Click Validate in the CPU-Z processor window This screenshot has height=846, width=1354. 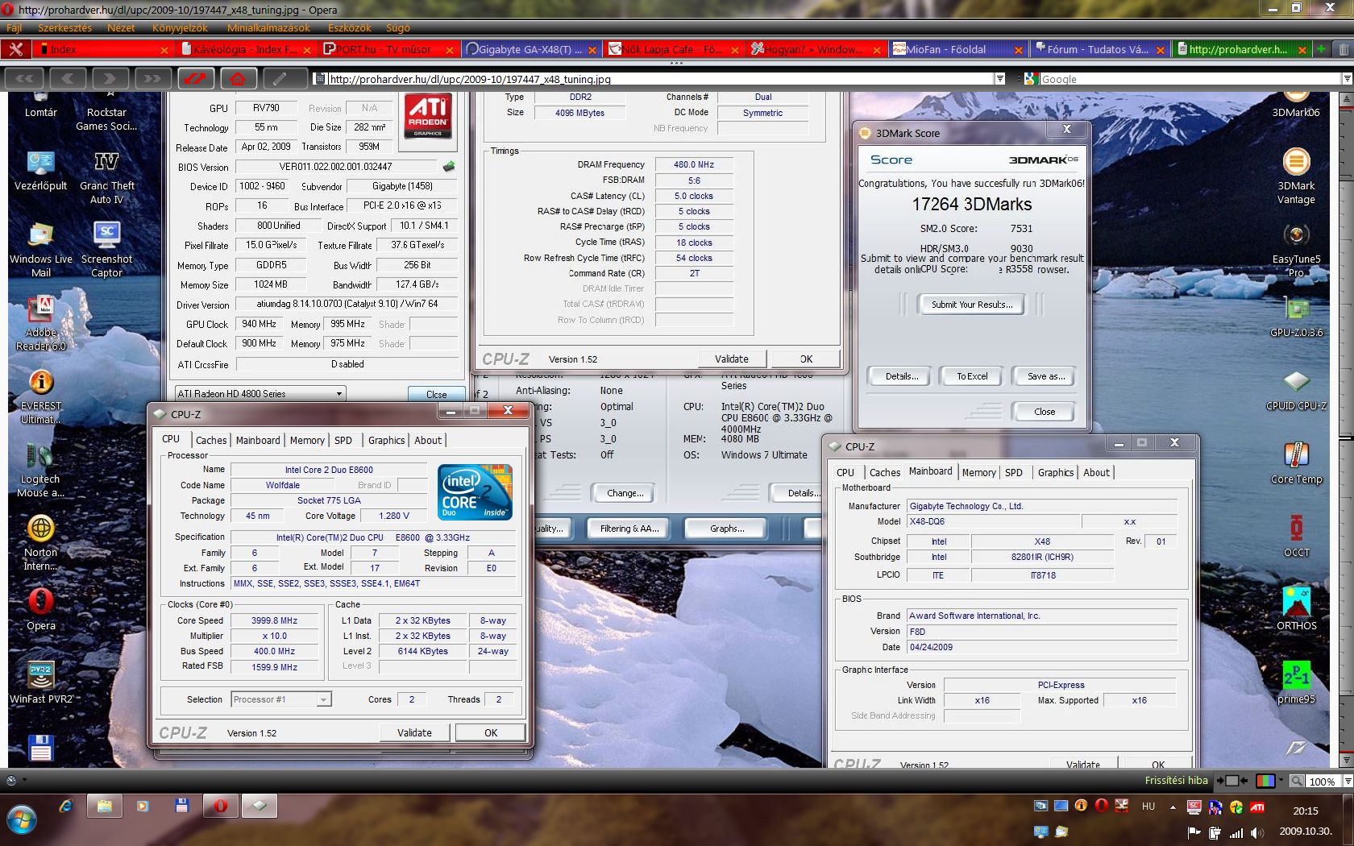(414, 732)
